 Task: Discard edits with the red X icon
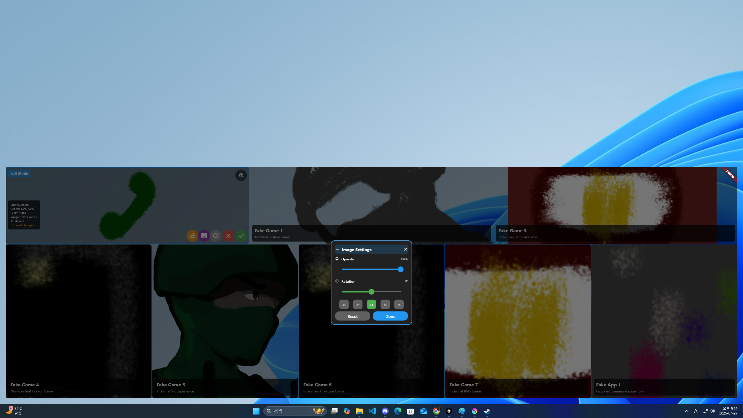point(228,236)
